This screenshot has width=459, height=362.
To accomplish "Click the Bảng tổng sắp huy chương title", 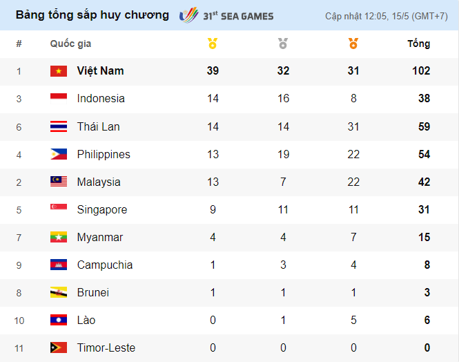I will click(92, 15).
